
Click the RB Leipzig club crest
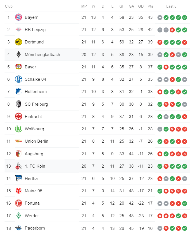pos(19,29)
